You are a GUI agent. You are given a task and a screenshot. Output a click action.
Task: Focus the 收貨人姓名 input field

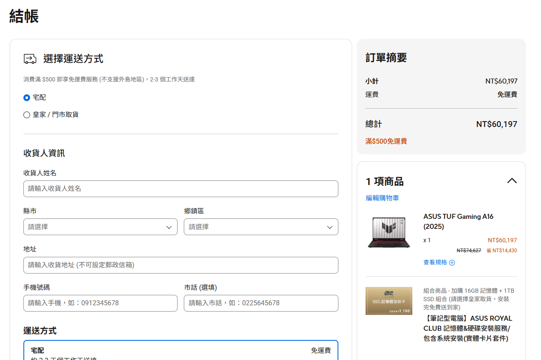[x=181, y=189]
